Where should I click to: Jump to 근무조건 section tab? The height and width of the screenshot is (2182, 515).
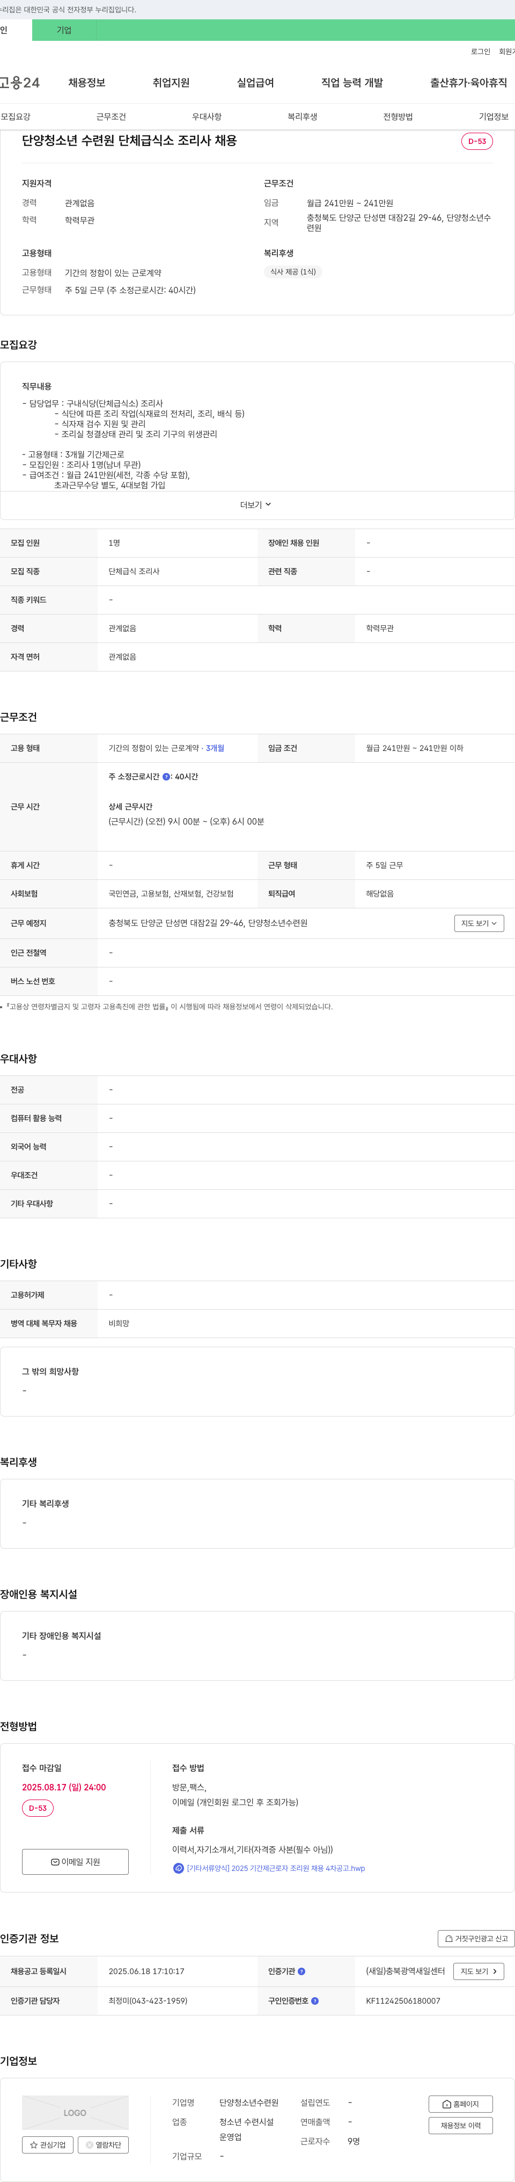[111, 117]
